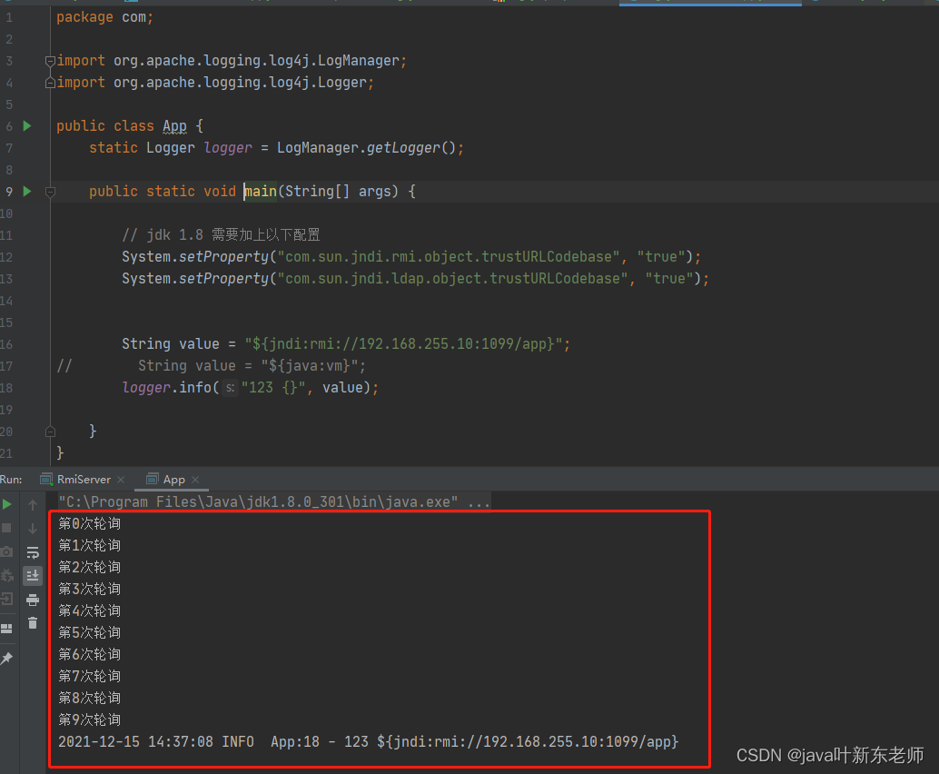
Task: Click the '// jdk 1.8' comment line
Action: click(x=221, y=235)
